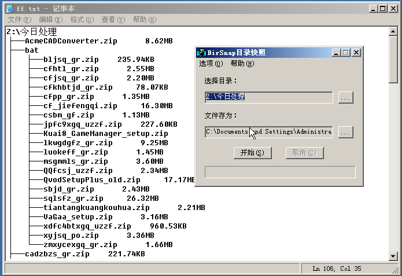Click cfhtl_gr.zip text line
This screenshot has height=276, width=402.
click(99, 69)
